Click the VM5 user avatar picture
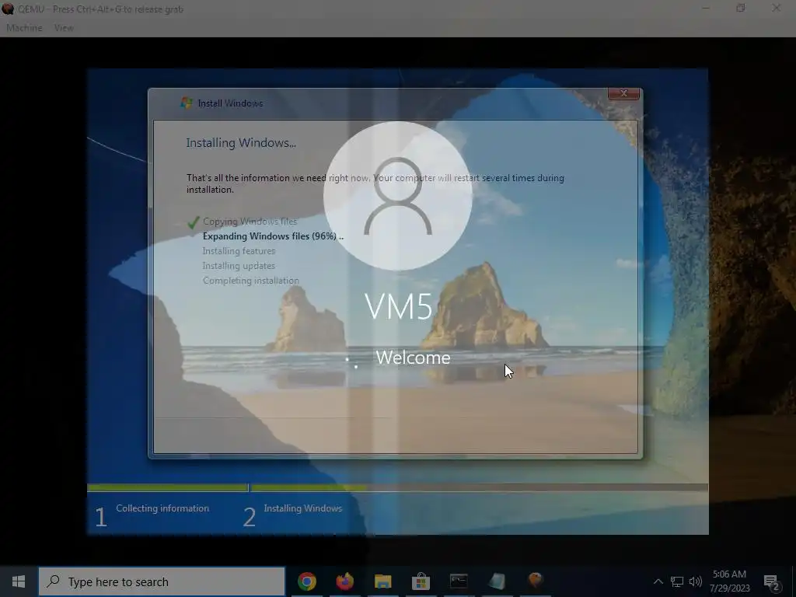The width and height of the screenshot is (796, 597). click(398, 196)
